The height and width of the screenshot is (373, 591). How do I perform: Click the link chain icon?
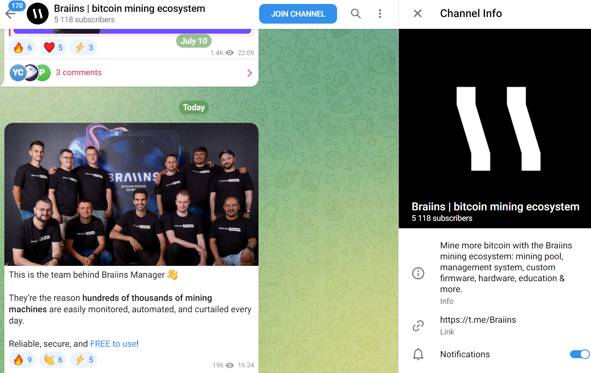tap(418, 326)
